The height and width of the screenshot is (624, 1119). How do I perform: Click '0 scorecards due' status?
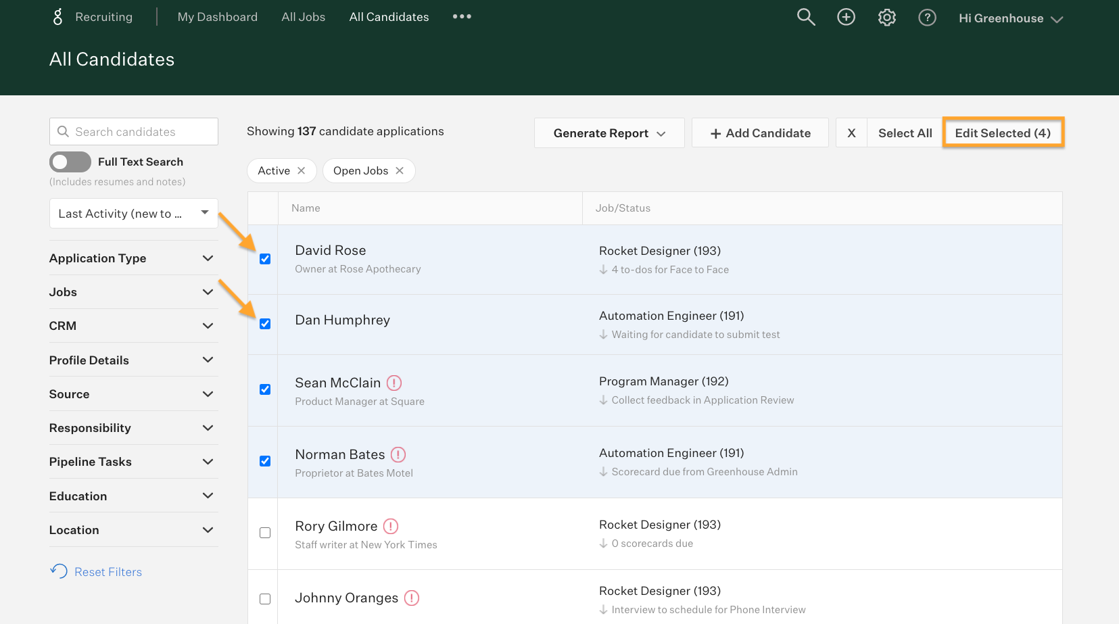(x=652, y=544)
